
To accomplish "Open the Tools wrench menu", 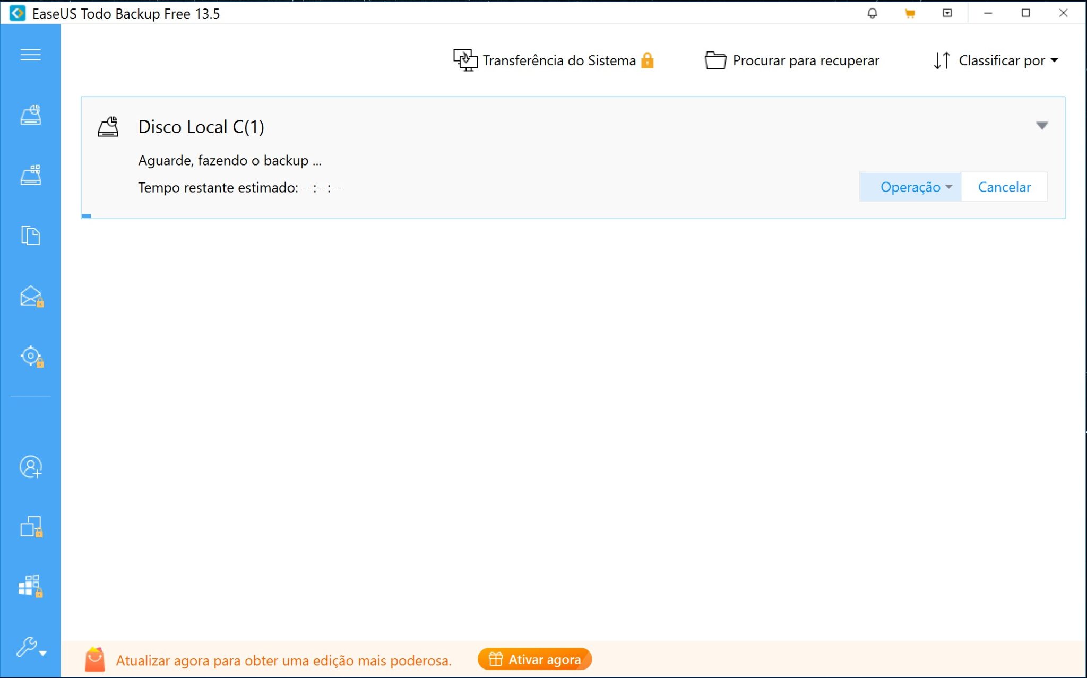I will click(30, 647).
